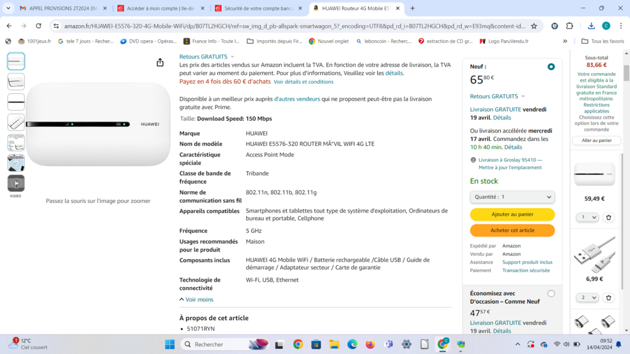
Task: Click the page vertical scrollbar
Action: coord(626,74)
